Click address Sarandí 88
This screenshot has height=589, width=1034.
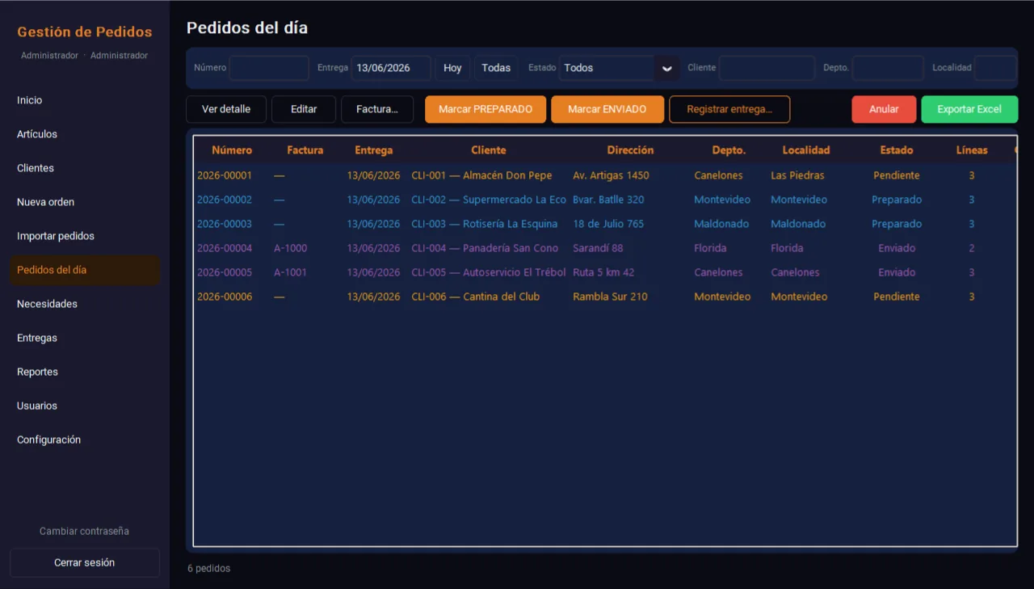[598, 248]
